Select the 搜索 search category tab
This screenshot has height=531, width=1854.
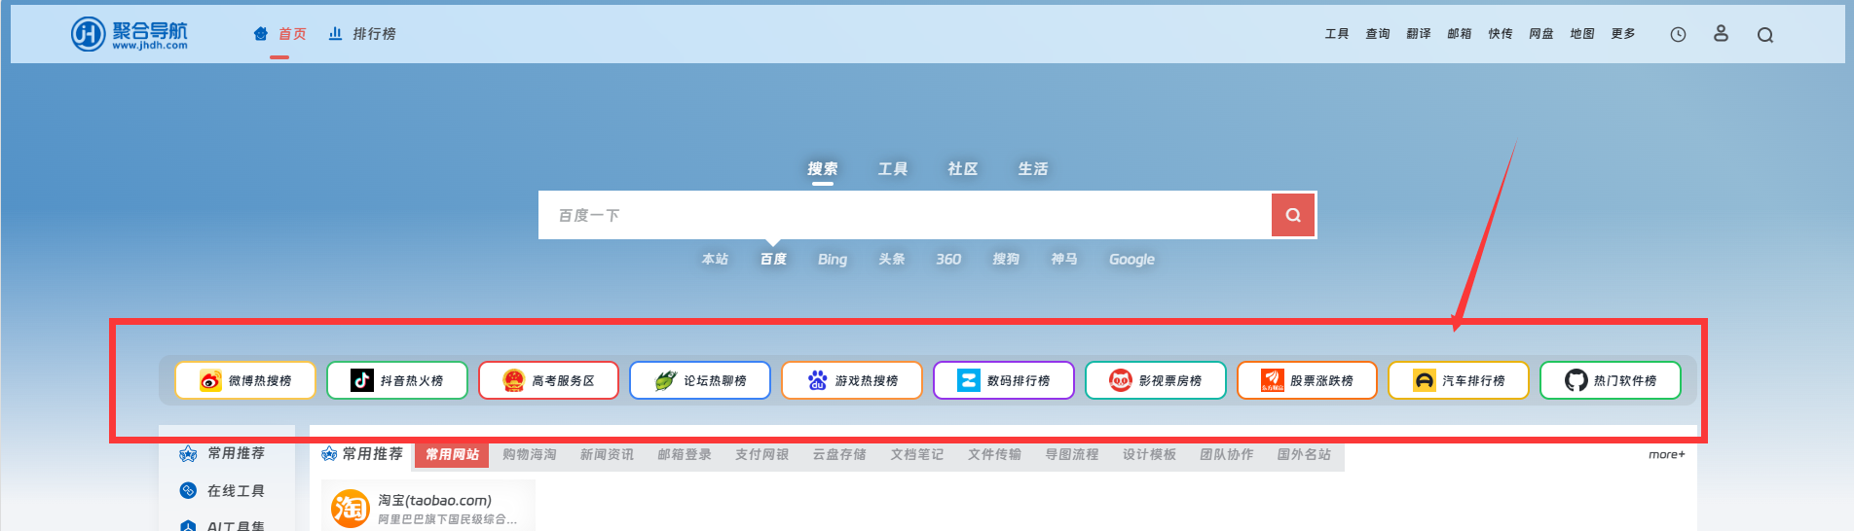tap(823, 169)
